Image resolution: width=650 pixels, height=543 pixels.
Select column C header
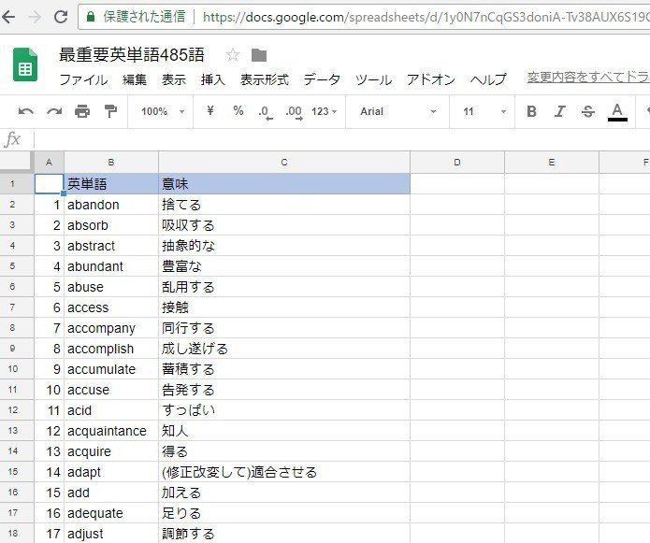[284, 163]
